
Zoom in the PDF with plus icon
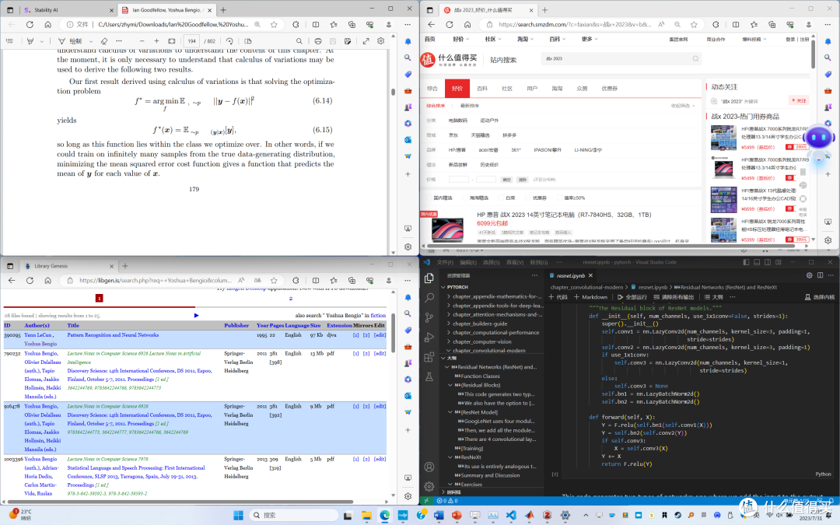click(156, 41)
